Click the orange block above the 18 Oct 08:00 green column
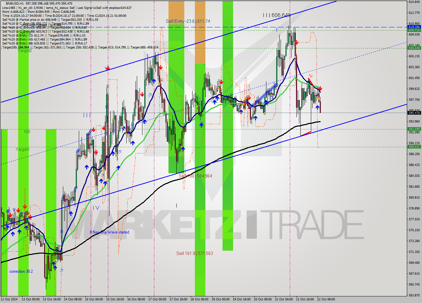The image size is (422, 303). 200,32
